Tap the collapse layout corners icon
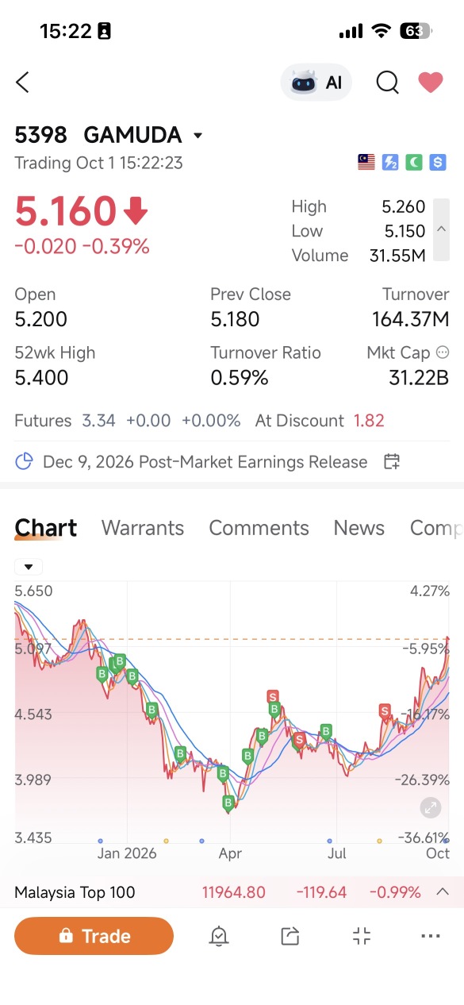464x1005 pixels. click(362, 936)
